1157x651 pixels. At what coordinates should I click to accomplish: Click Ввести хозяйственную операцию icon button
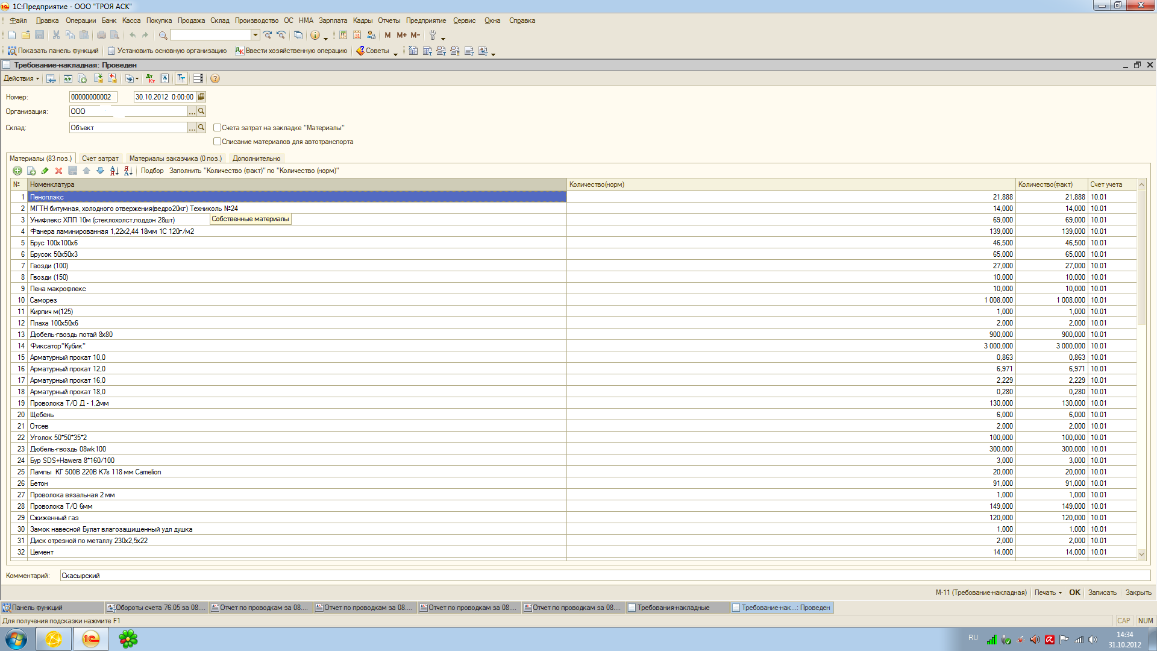[x=291, y=51]
